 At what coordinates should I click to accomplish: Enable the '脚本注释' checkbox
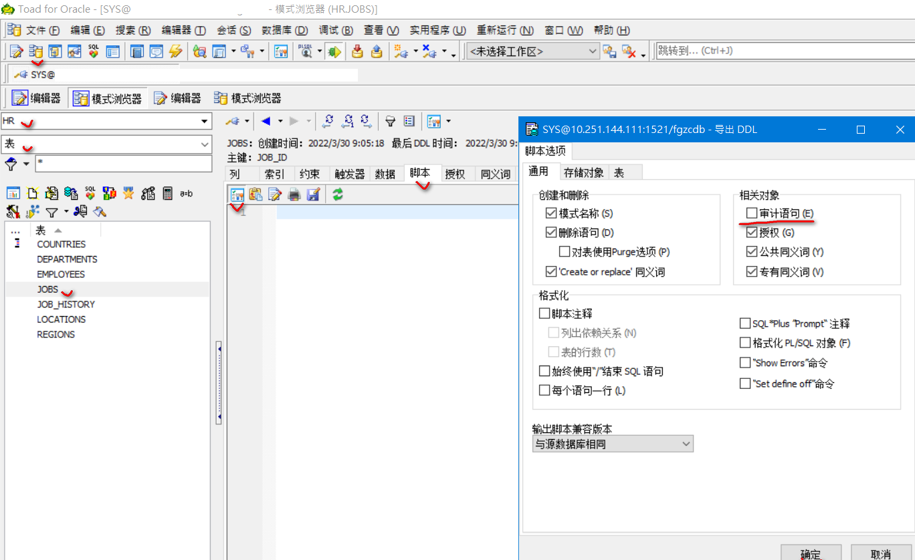click(x=544, y=313)
